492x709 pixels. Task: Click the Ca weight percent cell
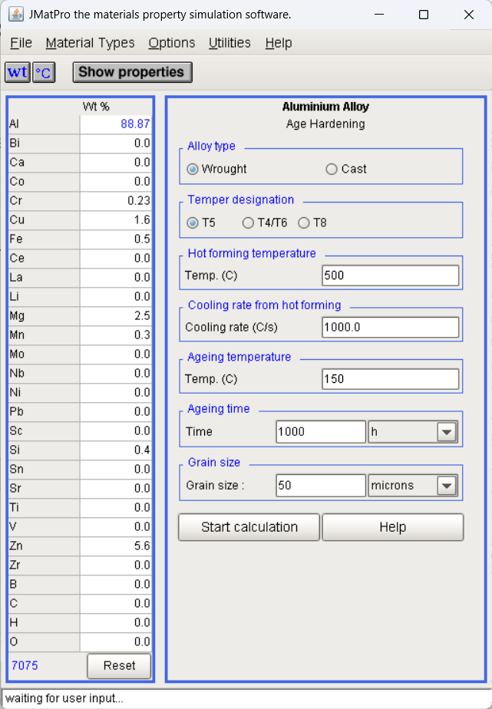click(x=116, y=163)
